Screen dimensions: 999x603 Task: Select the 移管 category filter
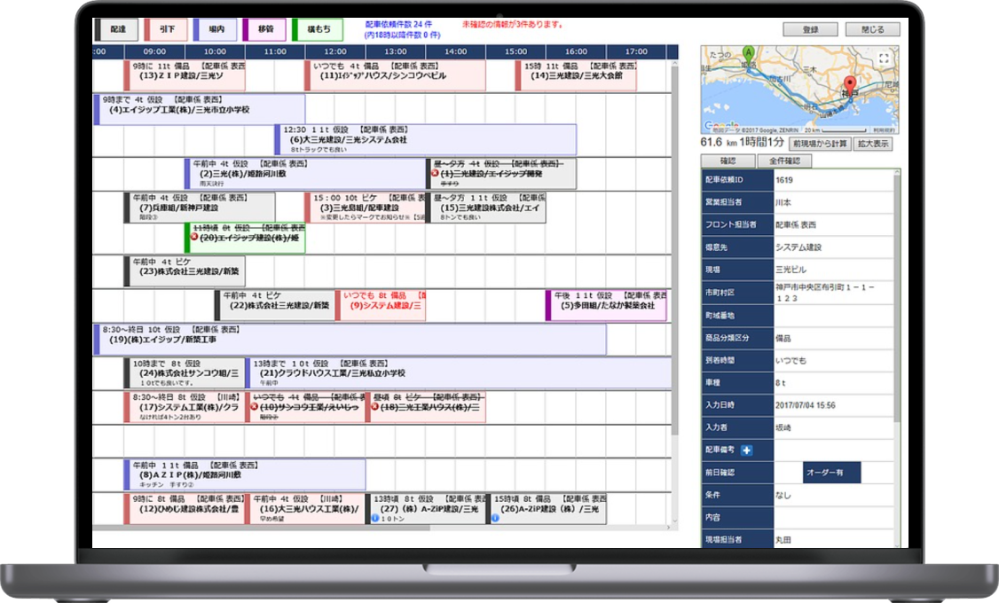(264, 31)
